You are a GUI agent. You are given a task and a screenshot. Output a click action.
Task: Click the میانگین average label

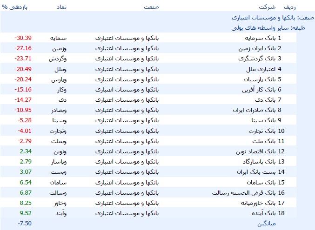coord(267,223)
